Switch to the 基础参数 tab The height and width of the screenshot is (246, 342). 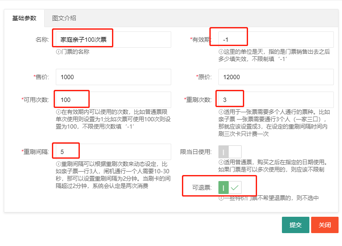tap(24, 18)
